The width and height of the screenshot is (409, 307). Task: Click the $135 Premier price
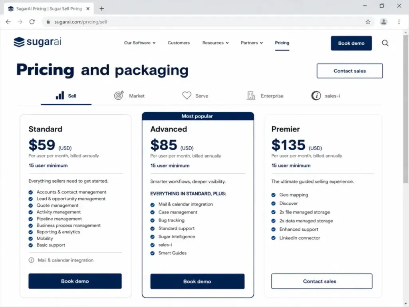click(288, 145)
